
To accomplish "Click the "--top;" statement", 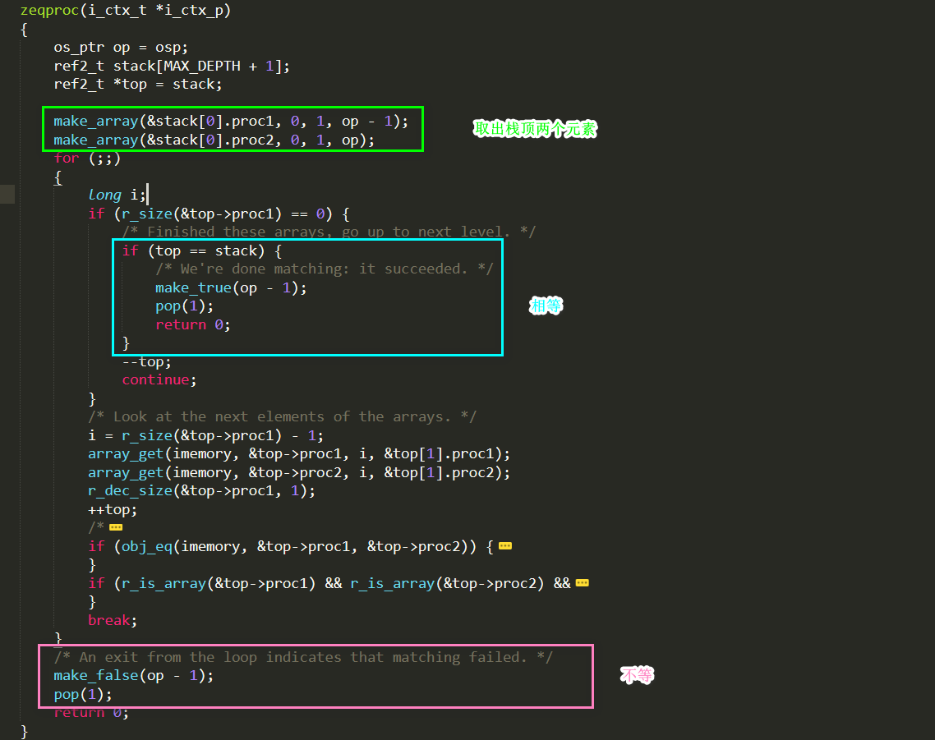I will coord(146,361).
